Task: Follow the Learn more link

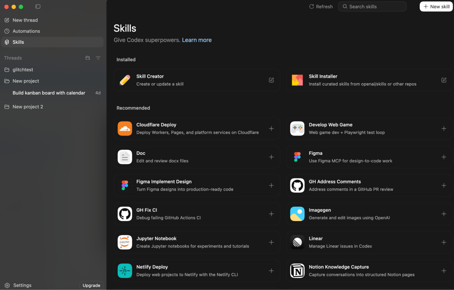Action: (197, 40)
